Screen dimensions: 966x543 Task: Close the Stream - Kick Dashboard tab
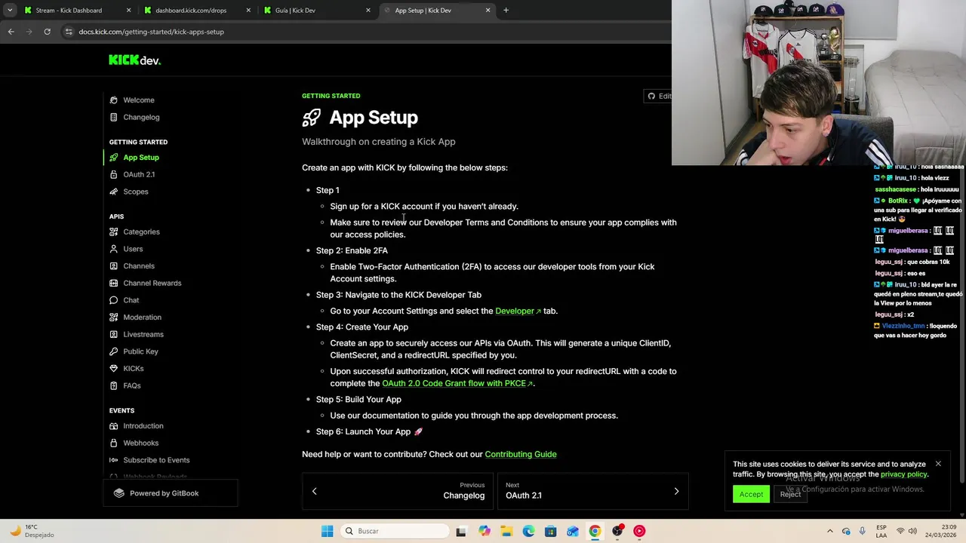128,11
